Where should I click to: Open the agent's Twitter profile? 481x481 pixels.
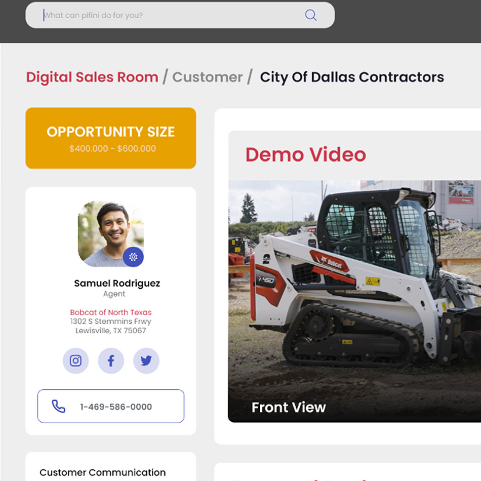click(x=146, y=360)
